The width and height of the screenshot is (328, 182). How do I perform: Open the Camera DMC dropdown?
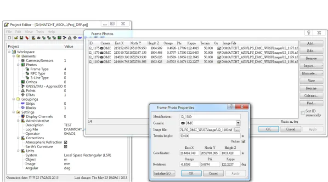pyautogui.click(x=238, y=123)
